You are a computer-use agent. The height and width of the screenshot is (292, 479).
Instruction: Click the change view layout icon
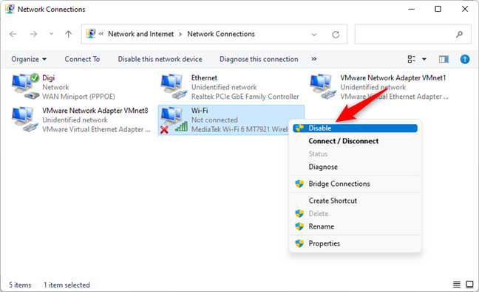(412, 59)
